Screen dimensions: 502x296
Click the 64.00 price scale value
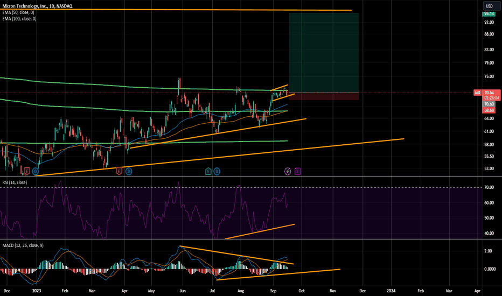[x=489, y=118]
